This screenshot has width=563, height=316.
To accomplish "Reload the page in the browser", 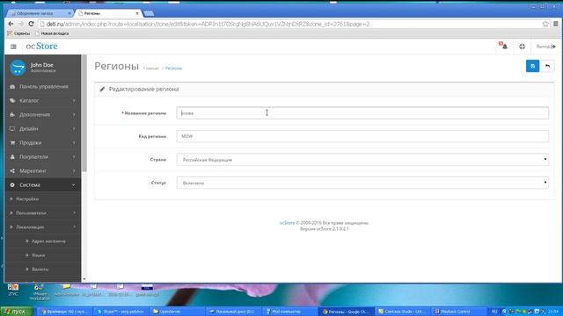I will coord(31,24).
